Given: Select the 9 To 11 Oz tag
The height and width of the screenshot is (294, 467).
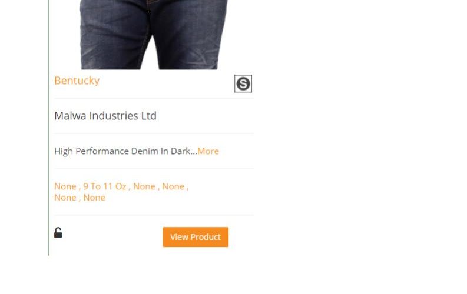Looking at the screenshot, I should pos(105,186).
